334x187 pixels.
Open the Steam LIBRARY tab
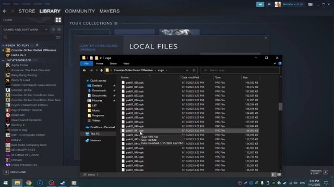coord(50,11)
